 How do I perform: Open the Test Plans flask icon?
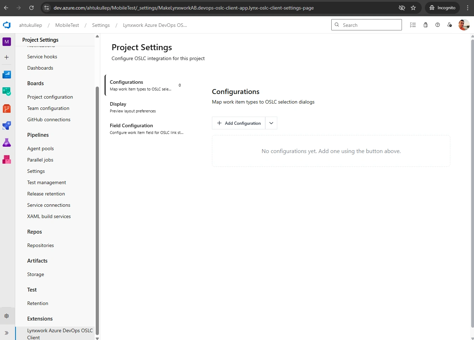click(x=7, y=142)
